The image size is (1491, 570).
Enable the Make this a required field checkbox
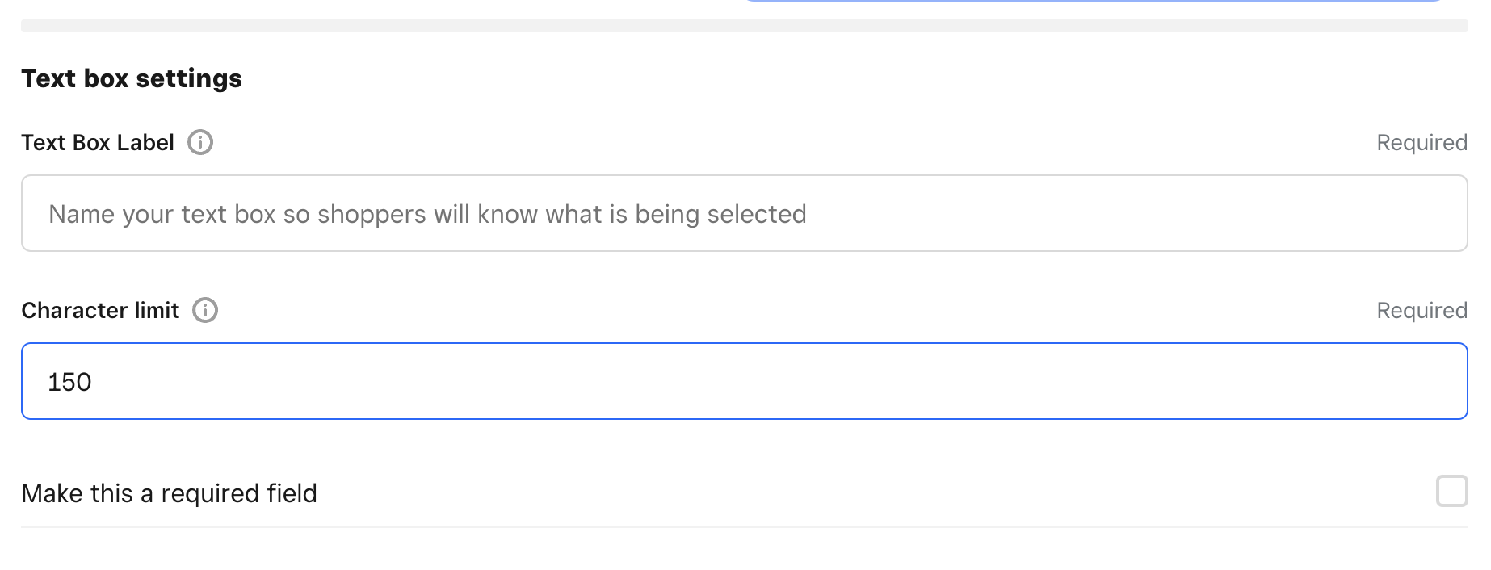1451,491
